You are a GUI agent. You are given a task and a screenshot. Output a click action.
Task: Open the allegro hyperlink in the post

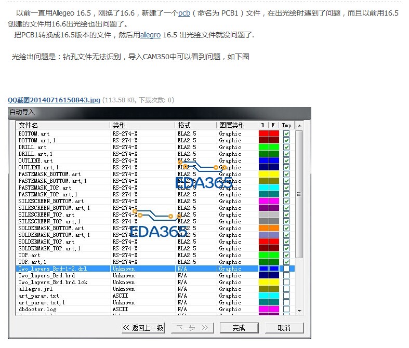tap(150, 35)
